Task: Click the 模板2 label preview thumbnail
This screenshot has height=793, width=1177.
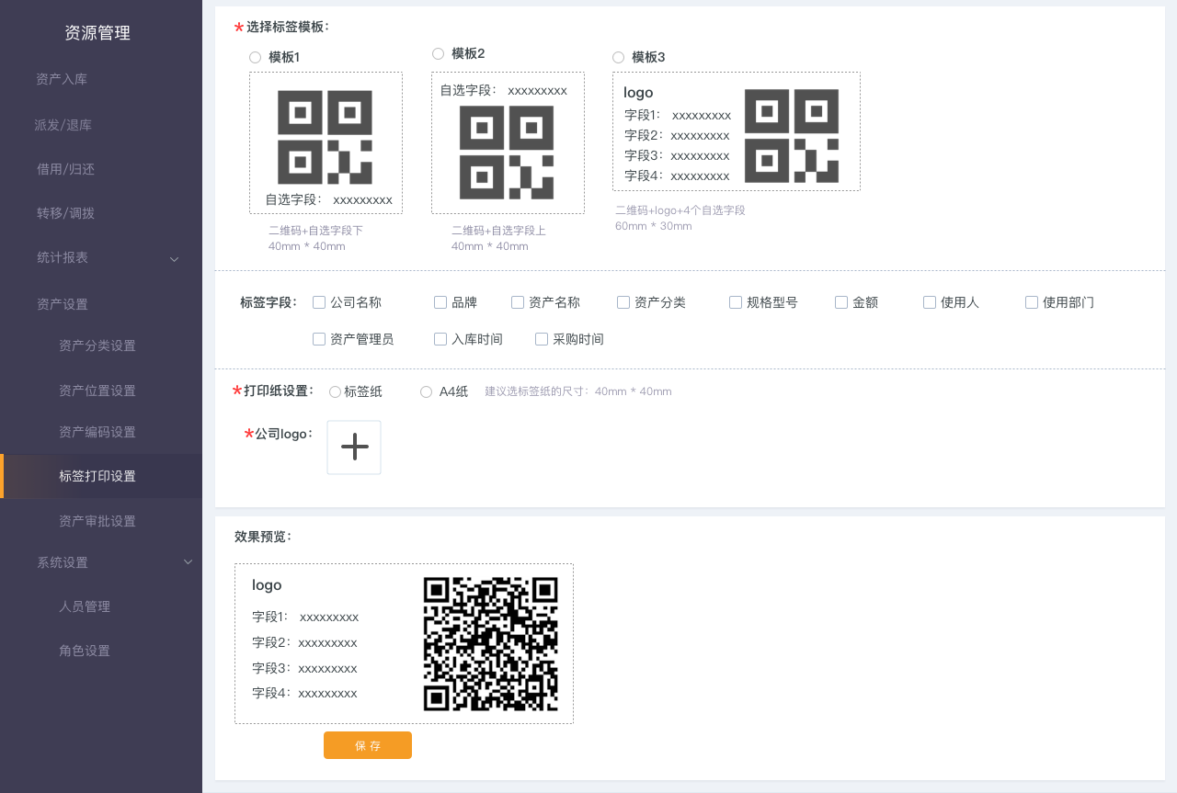Action: [508, 143]
